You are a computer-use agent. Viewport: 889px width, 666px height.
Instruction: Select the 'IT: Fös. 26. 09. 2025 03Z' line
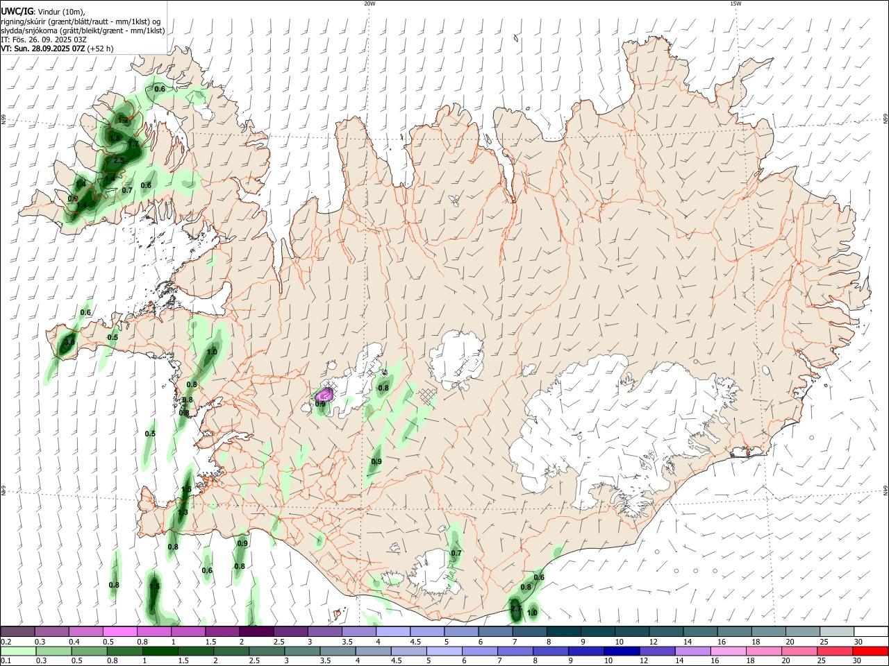(44, 40)
